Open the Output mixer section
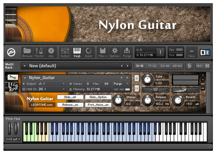The height and width of the screenshot is (153, 216). coord(65,52)
